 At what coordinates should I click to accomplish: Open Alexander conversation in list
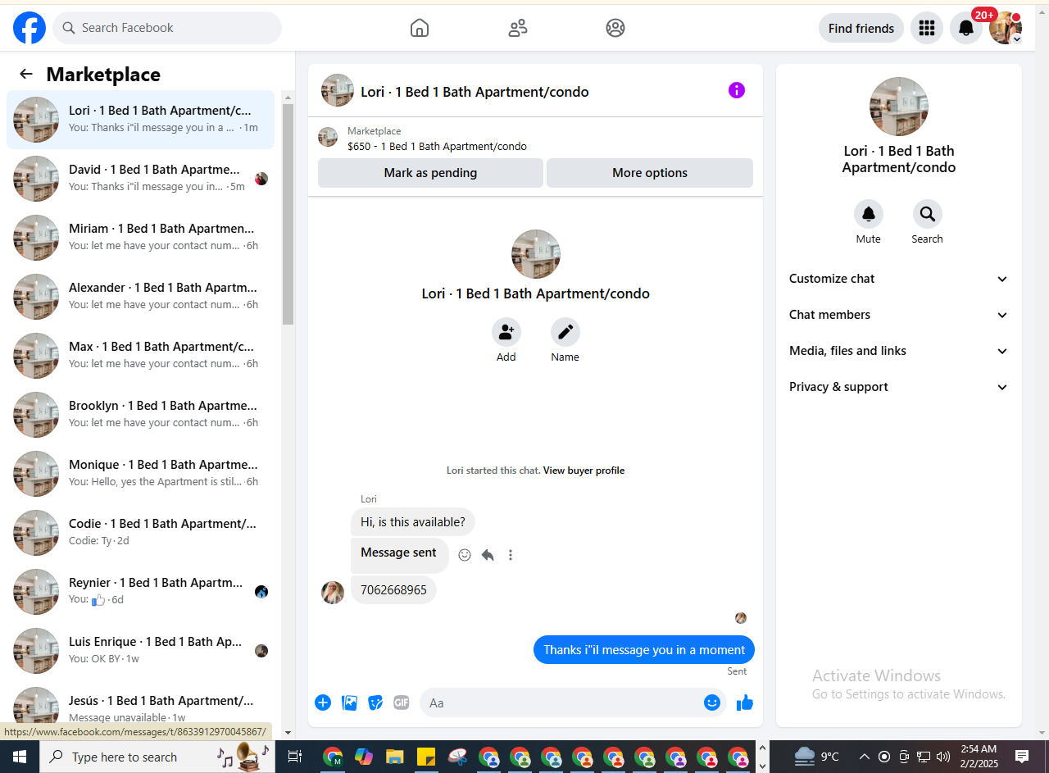[141, 296]
